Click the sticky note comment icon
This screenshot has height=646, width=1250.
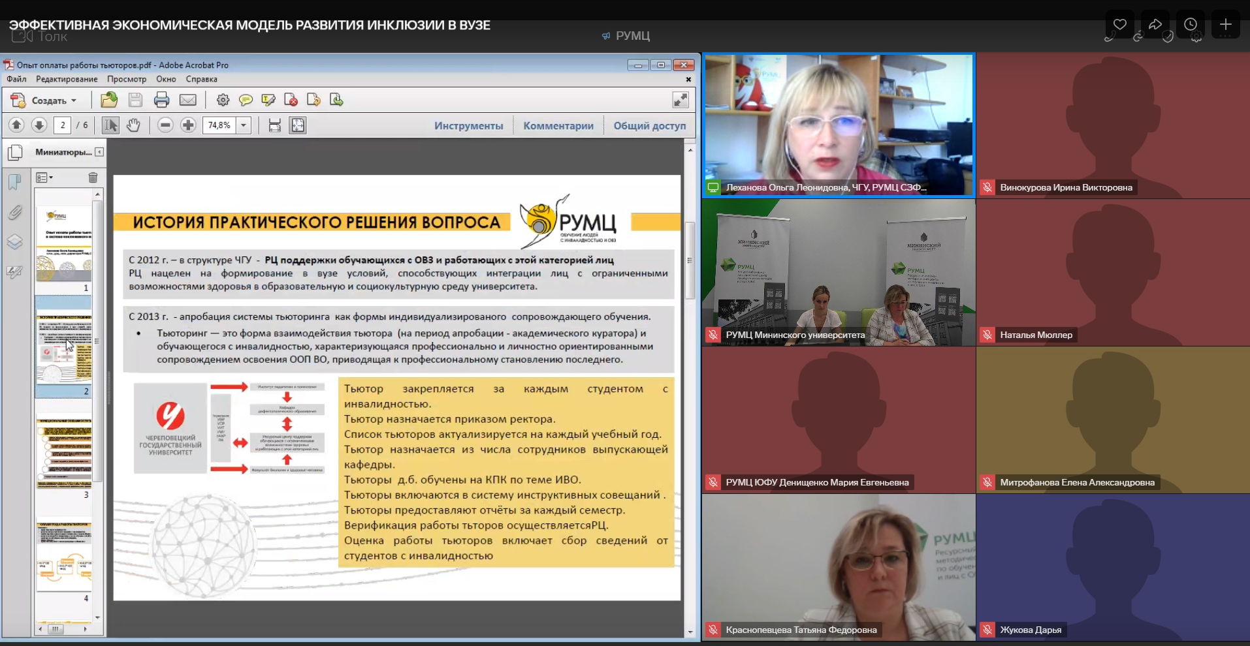click(246, 100)
